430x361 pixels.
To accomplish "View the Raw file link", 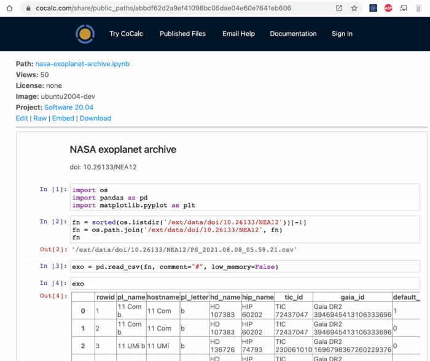I will click(40, 118).
